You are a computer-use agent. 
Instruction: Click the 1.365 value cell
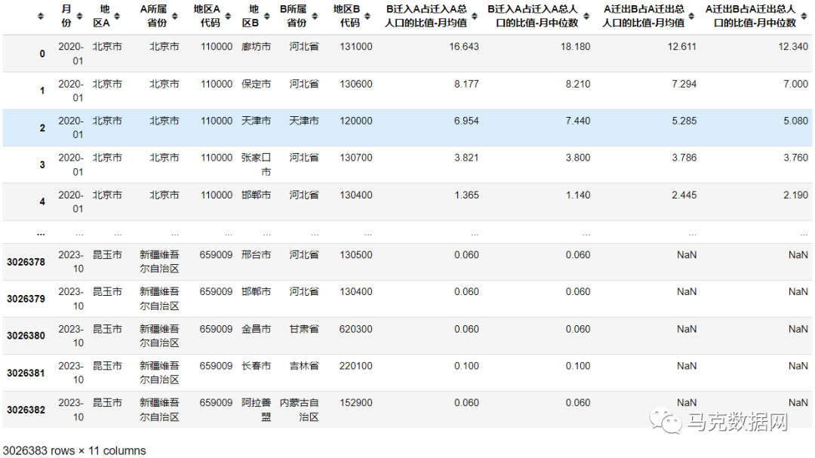click(x=466, y=195)
